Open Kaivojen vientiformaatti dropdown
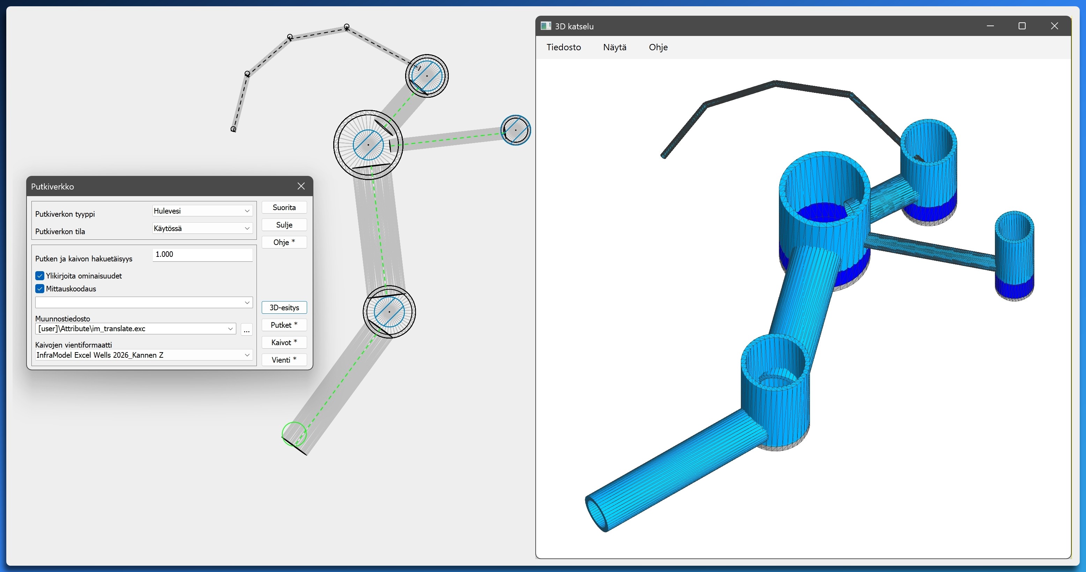Screen dimensions: 1086x572 [144, 355]
